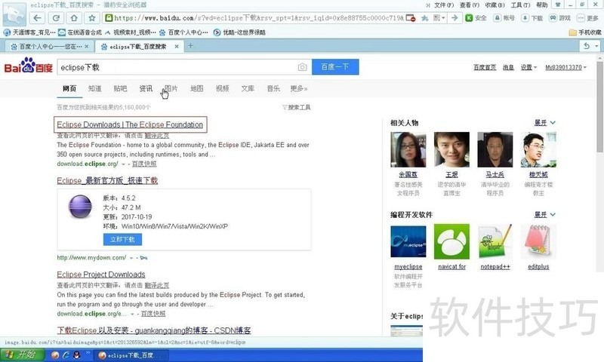Click the browser address URL field
The image size is (604, 362).
pyautogui.click(x=259, y=18)
